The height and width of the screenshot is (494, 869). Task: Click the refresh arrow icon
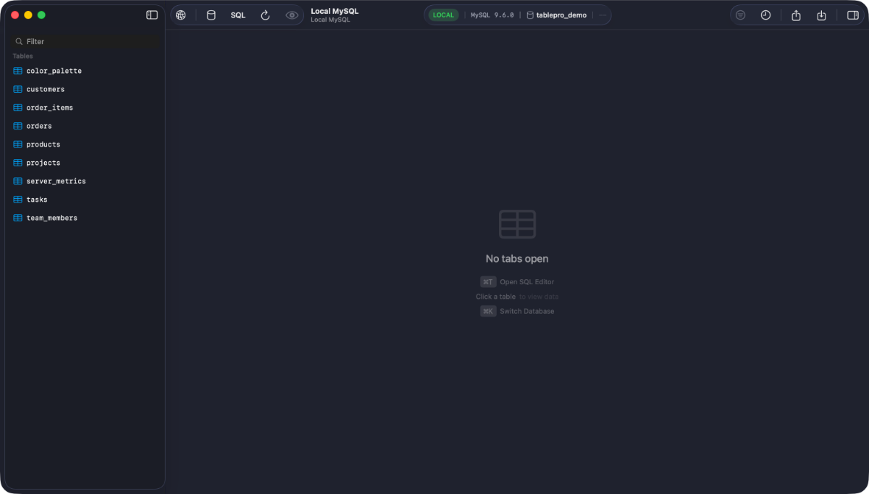tap(265, 15)
